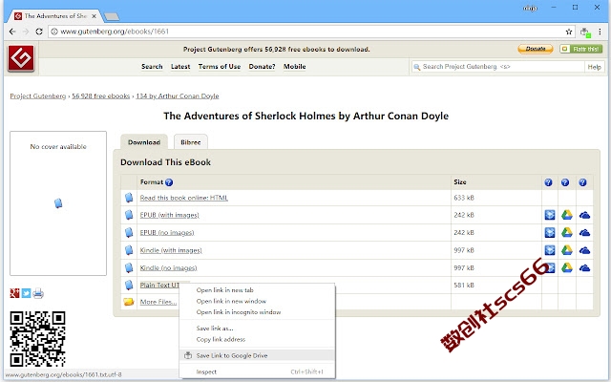
Task: Send Kindle (with images) to Google Drive
Action: pos(566,250)
